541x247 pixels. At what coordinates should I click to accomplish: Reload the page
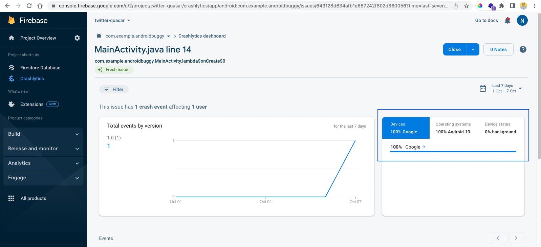(29, 6)
